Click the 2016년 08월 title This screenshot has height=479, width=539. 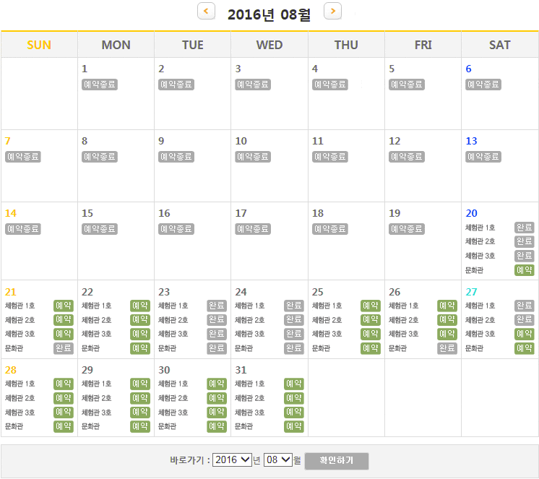click(x=269, y=14)
